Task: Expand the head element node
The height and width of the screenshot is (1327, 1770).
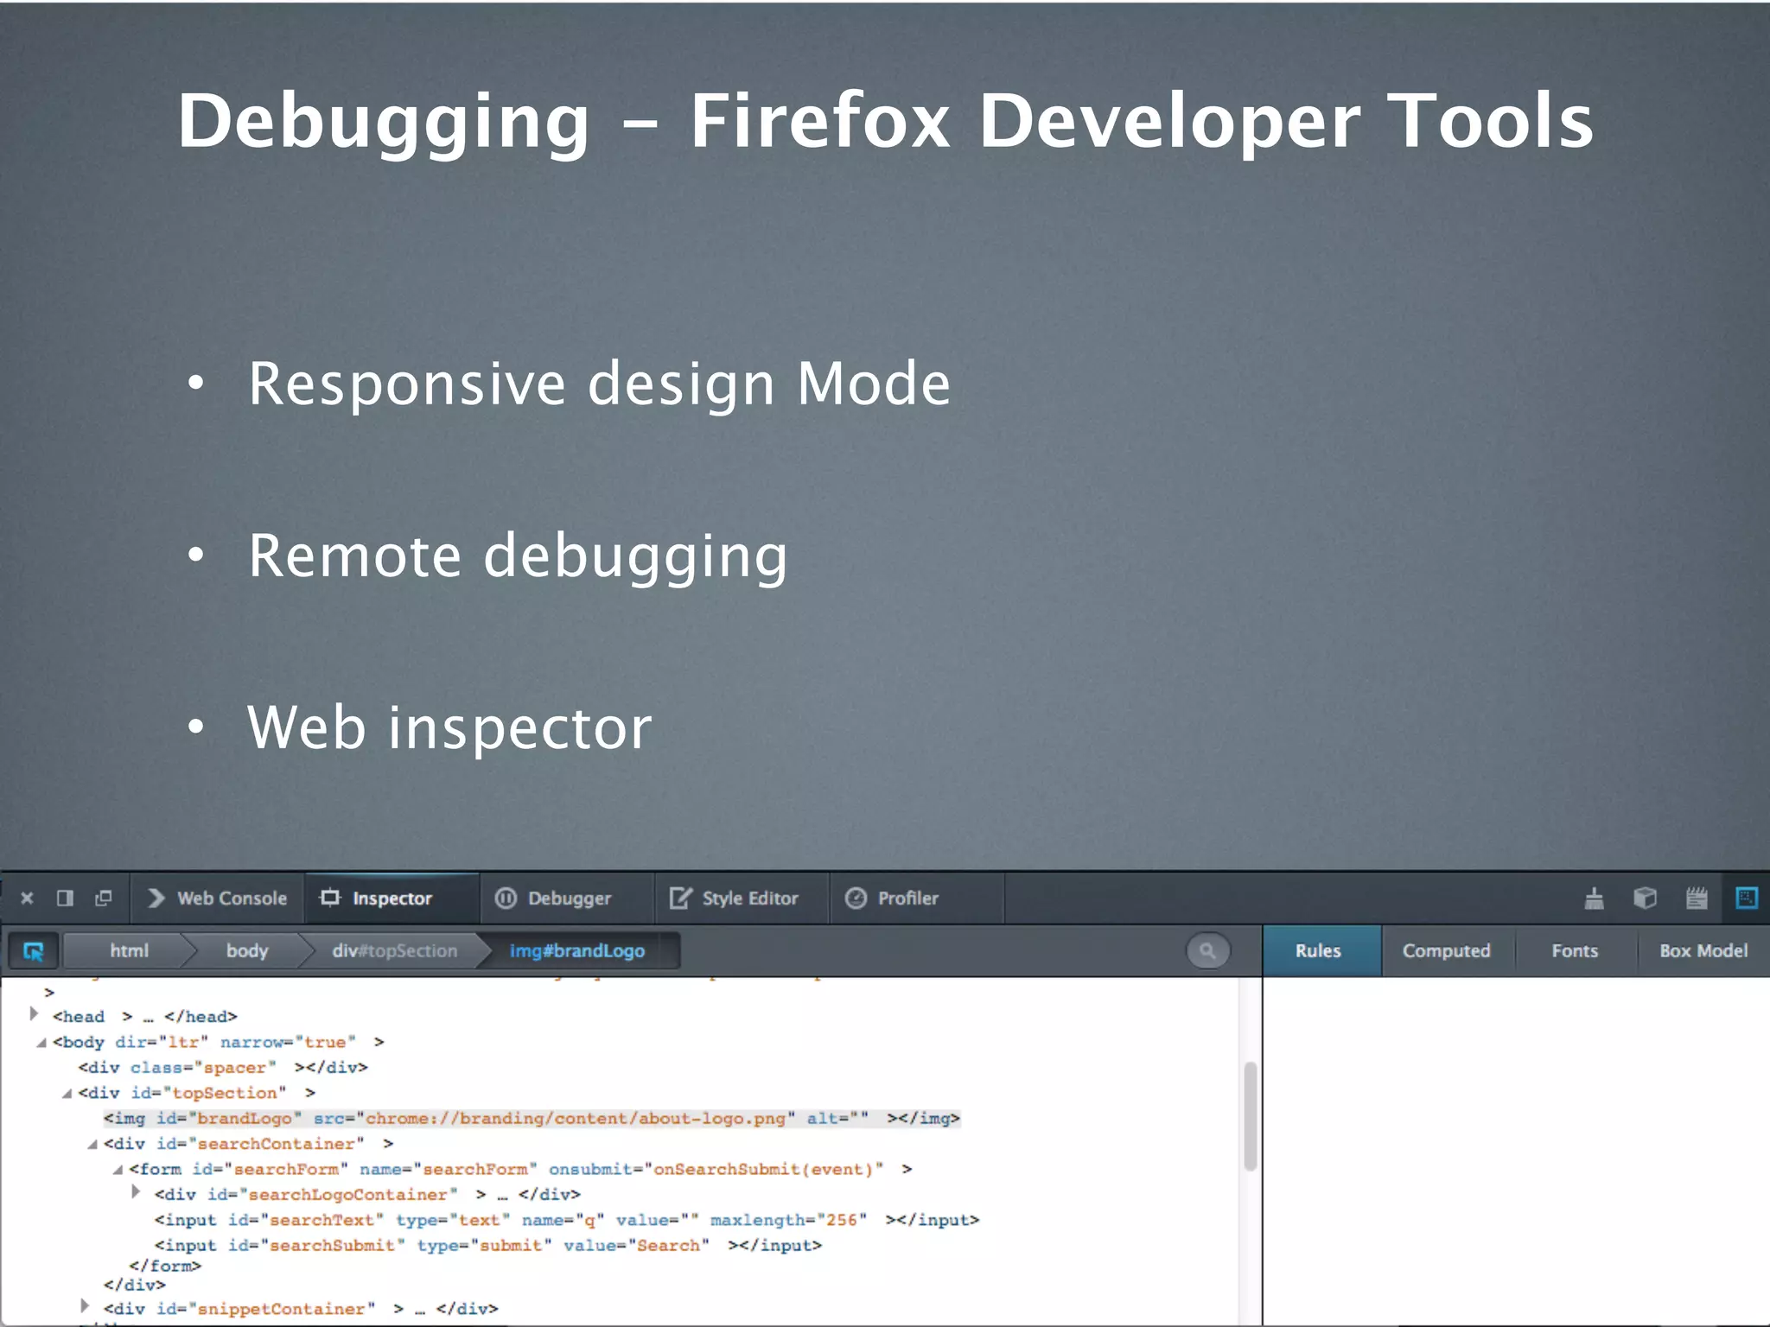Action: [34, 1014]
